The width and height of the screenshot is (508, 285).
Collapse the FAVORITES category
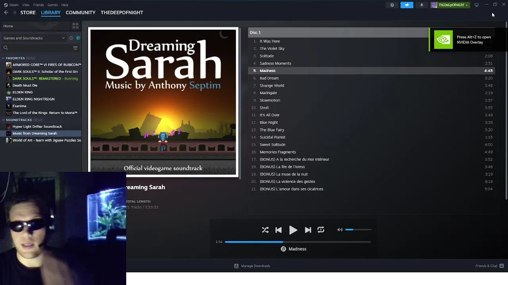coord(3,58)
